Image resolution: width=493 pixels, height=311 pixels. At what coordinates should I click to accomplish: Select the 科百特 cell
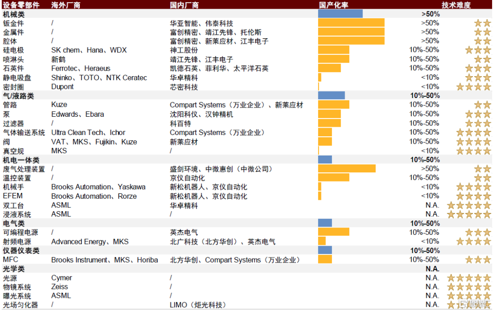[x=180, y=124]
